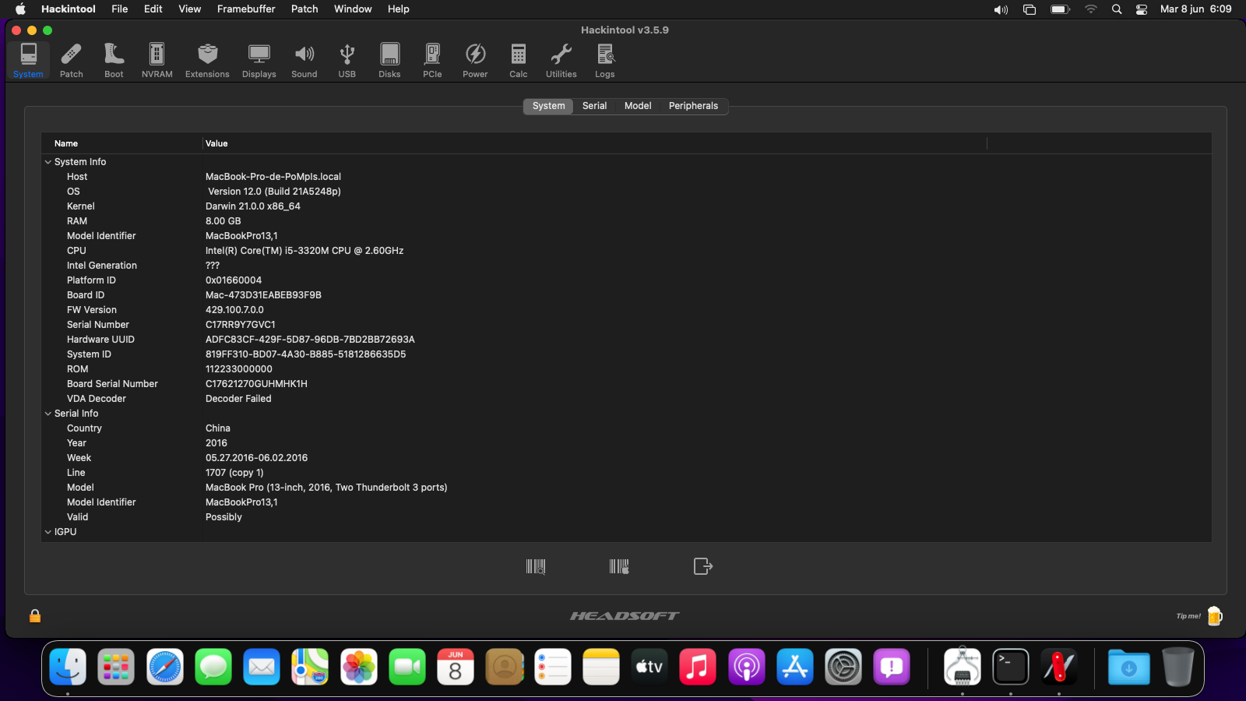
Task: Open App Store from the Dock
Action: pos(795,667)
